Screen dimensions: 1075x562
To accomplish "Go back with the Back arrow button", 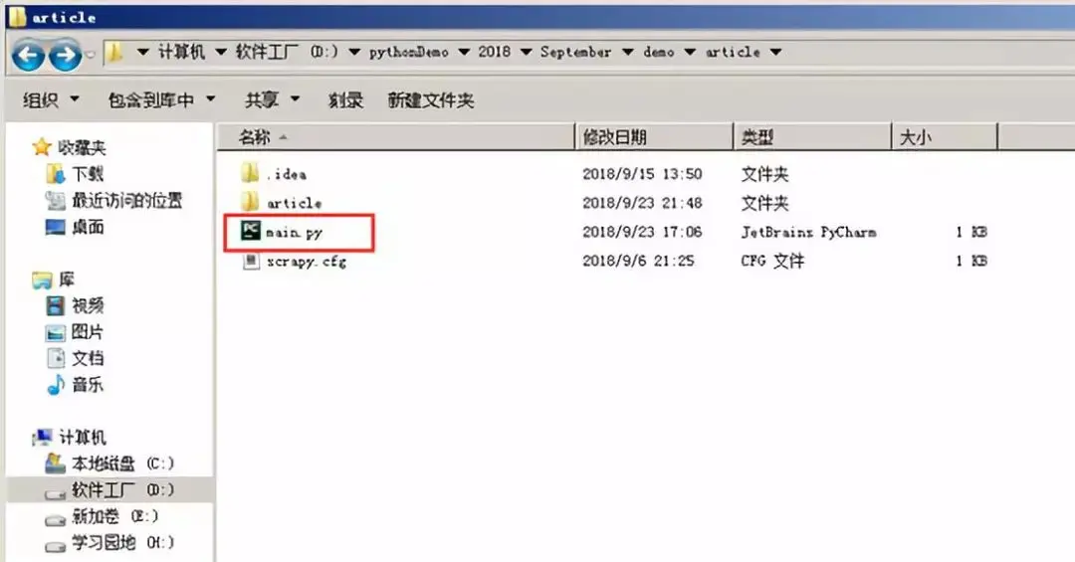I will pyautogui.click(x=28, y=56).
